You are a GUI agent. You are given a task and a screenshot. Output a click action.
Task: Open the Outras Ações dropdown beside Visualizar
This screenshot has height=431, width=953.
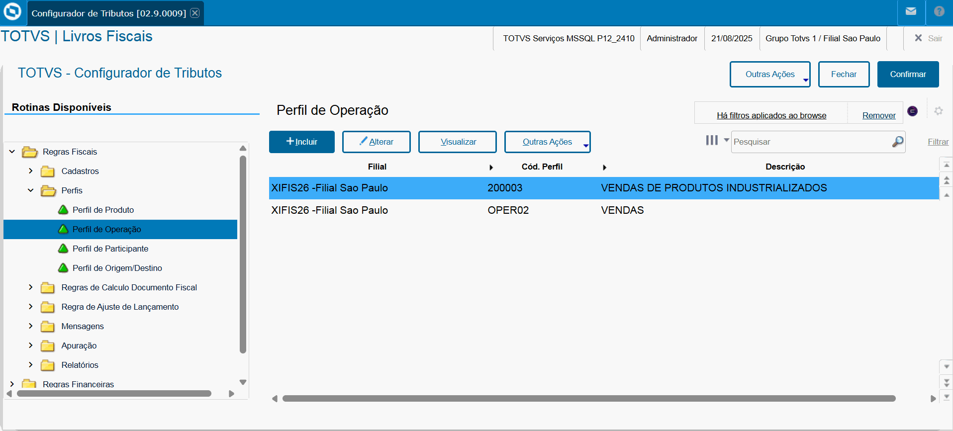(x=548, y=142)
